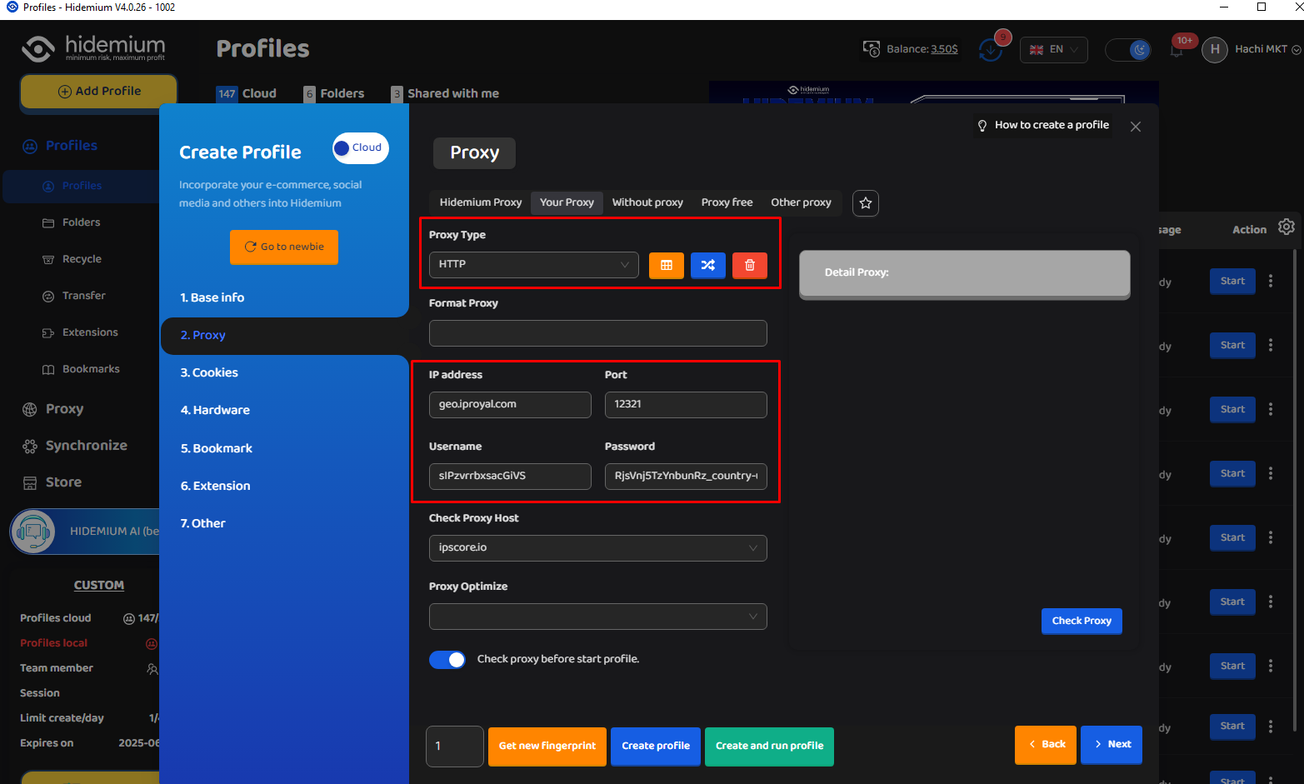1304x784 pixels.
Task: Click the star favorite proxy icon
Action: coord(866,202)
